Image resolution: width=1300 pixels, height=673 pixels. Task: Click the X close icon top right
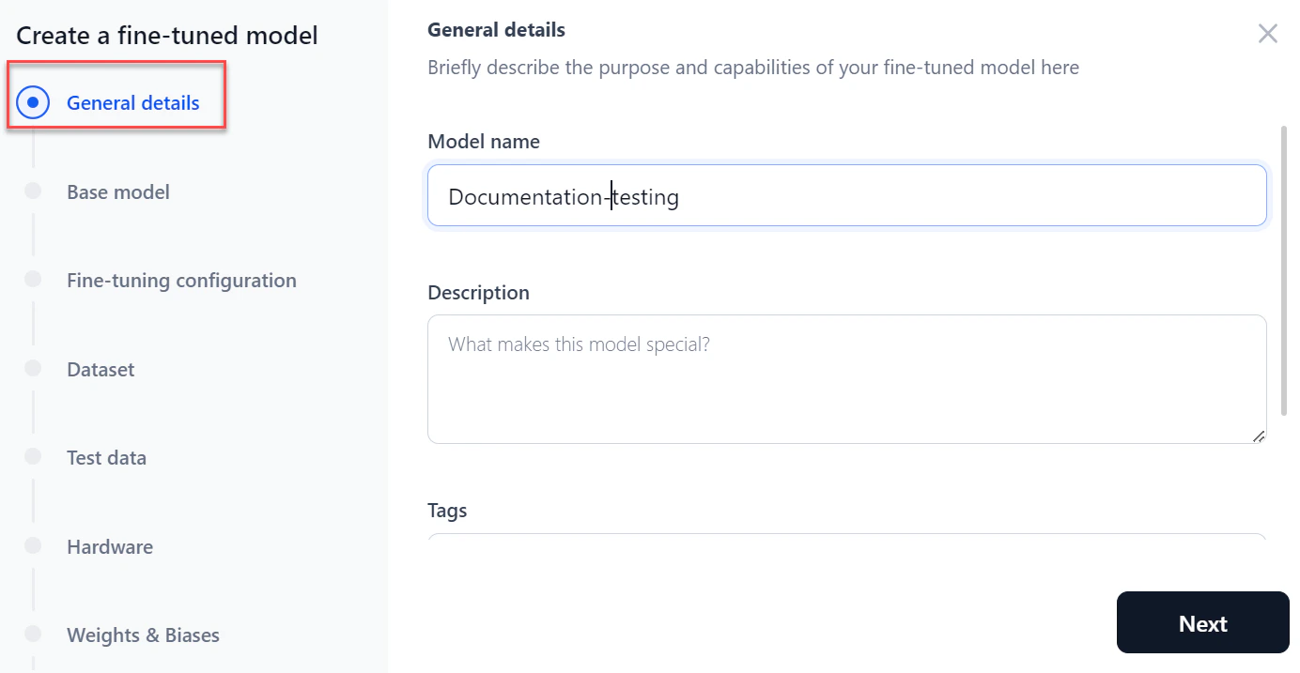tap(1267, 33)
